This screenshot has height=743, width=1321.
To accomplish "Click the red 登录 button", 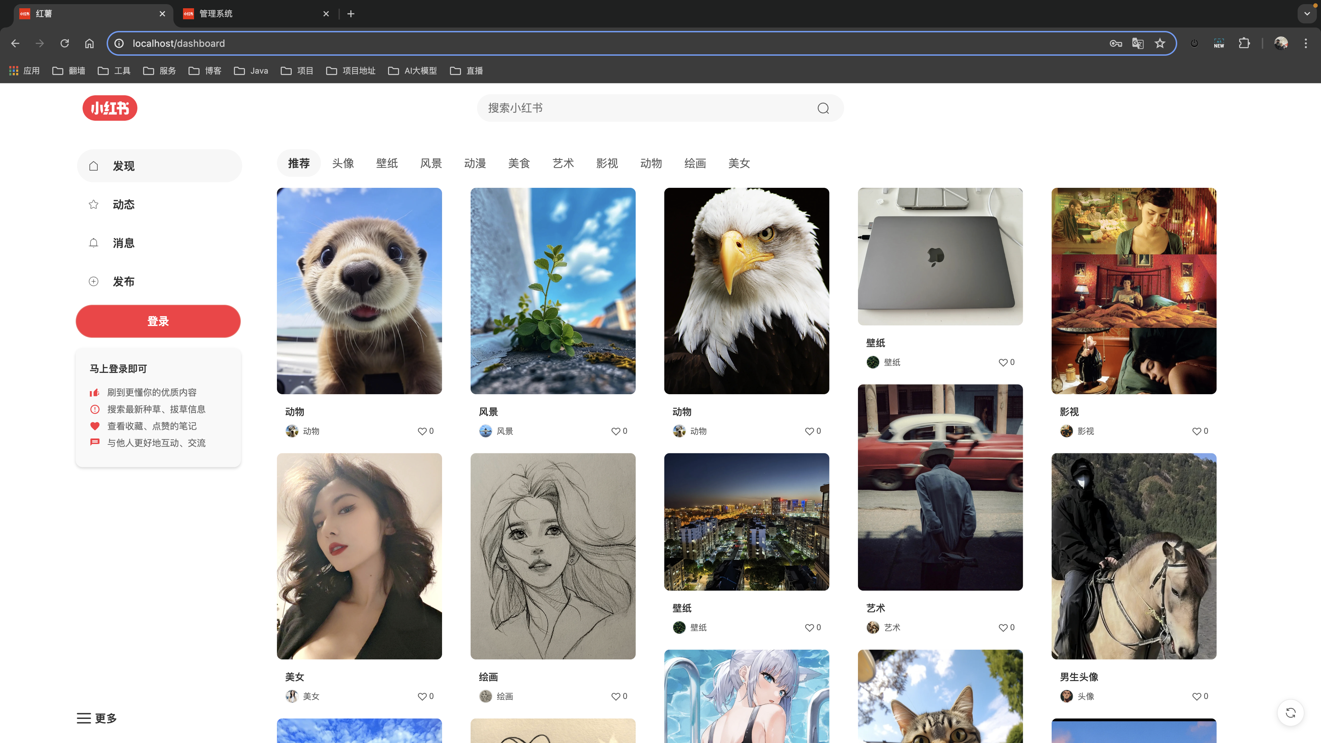I will (158, 322).
